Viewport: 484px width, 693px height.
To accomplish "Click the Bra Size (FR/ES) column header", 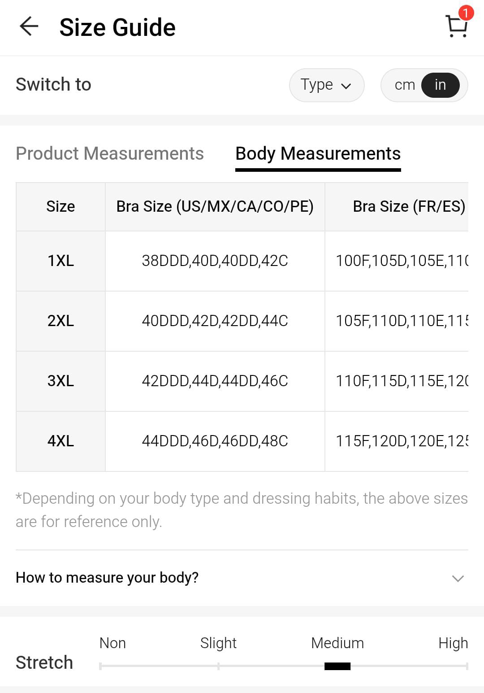I will point(409,207).
